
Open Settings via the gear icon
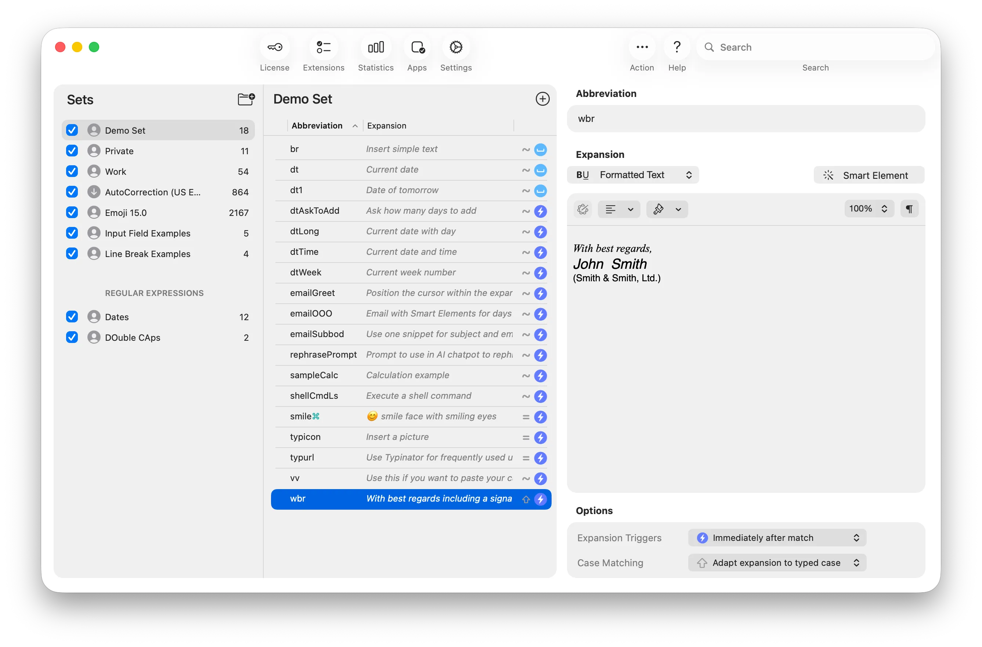pyautogui.click(x=456, y=47)
